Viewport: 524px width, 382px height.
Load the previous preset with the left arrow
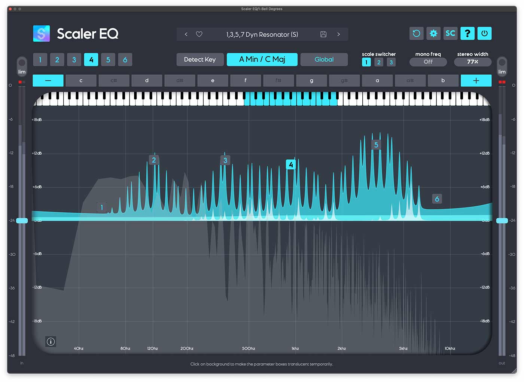(186, 34)
